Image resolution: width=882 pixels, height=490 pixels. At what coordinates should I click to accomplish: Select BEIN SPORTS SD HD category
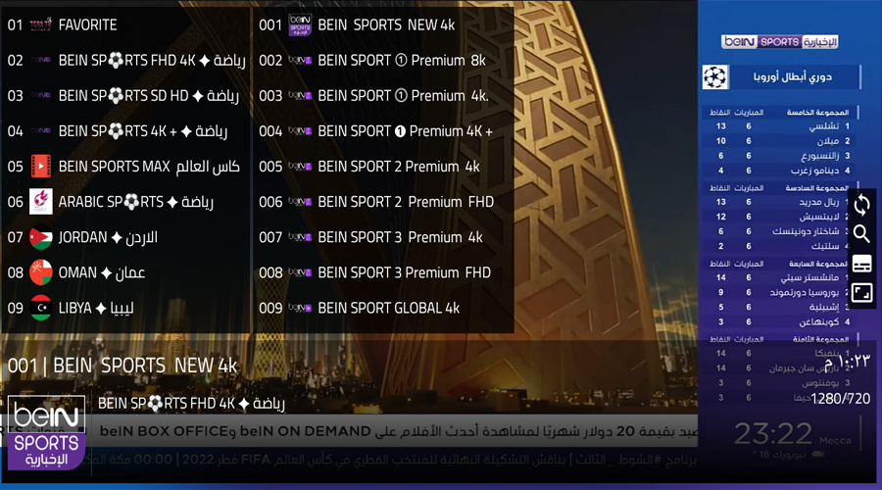click(x=126, y=96)
